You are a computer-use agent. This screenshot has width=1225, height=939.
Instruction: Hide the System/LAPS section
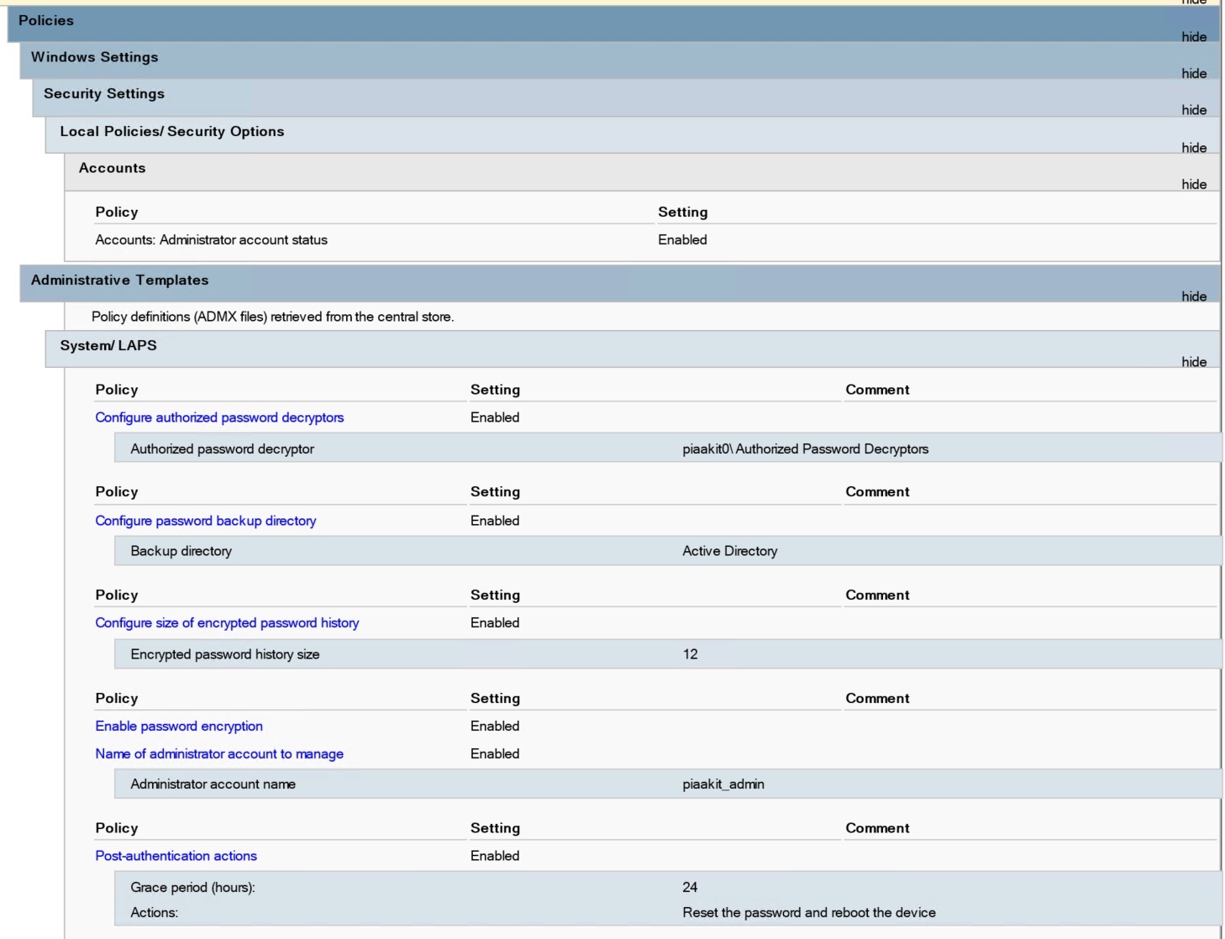(x=1193, y=362)
